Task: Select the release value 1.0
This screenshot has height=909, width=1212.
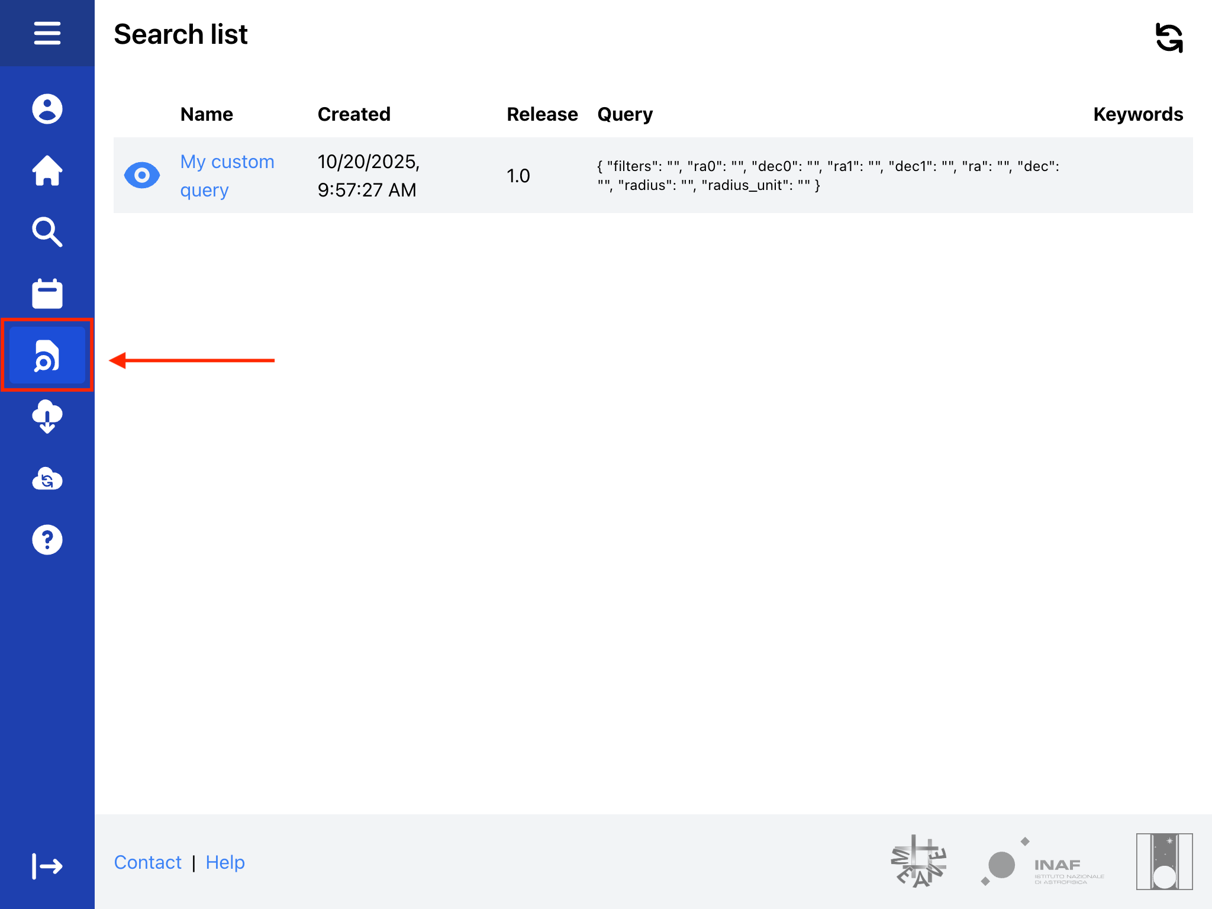Action: click(518, 176)
